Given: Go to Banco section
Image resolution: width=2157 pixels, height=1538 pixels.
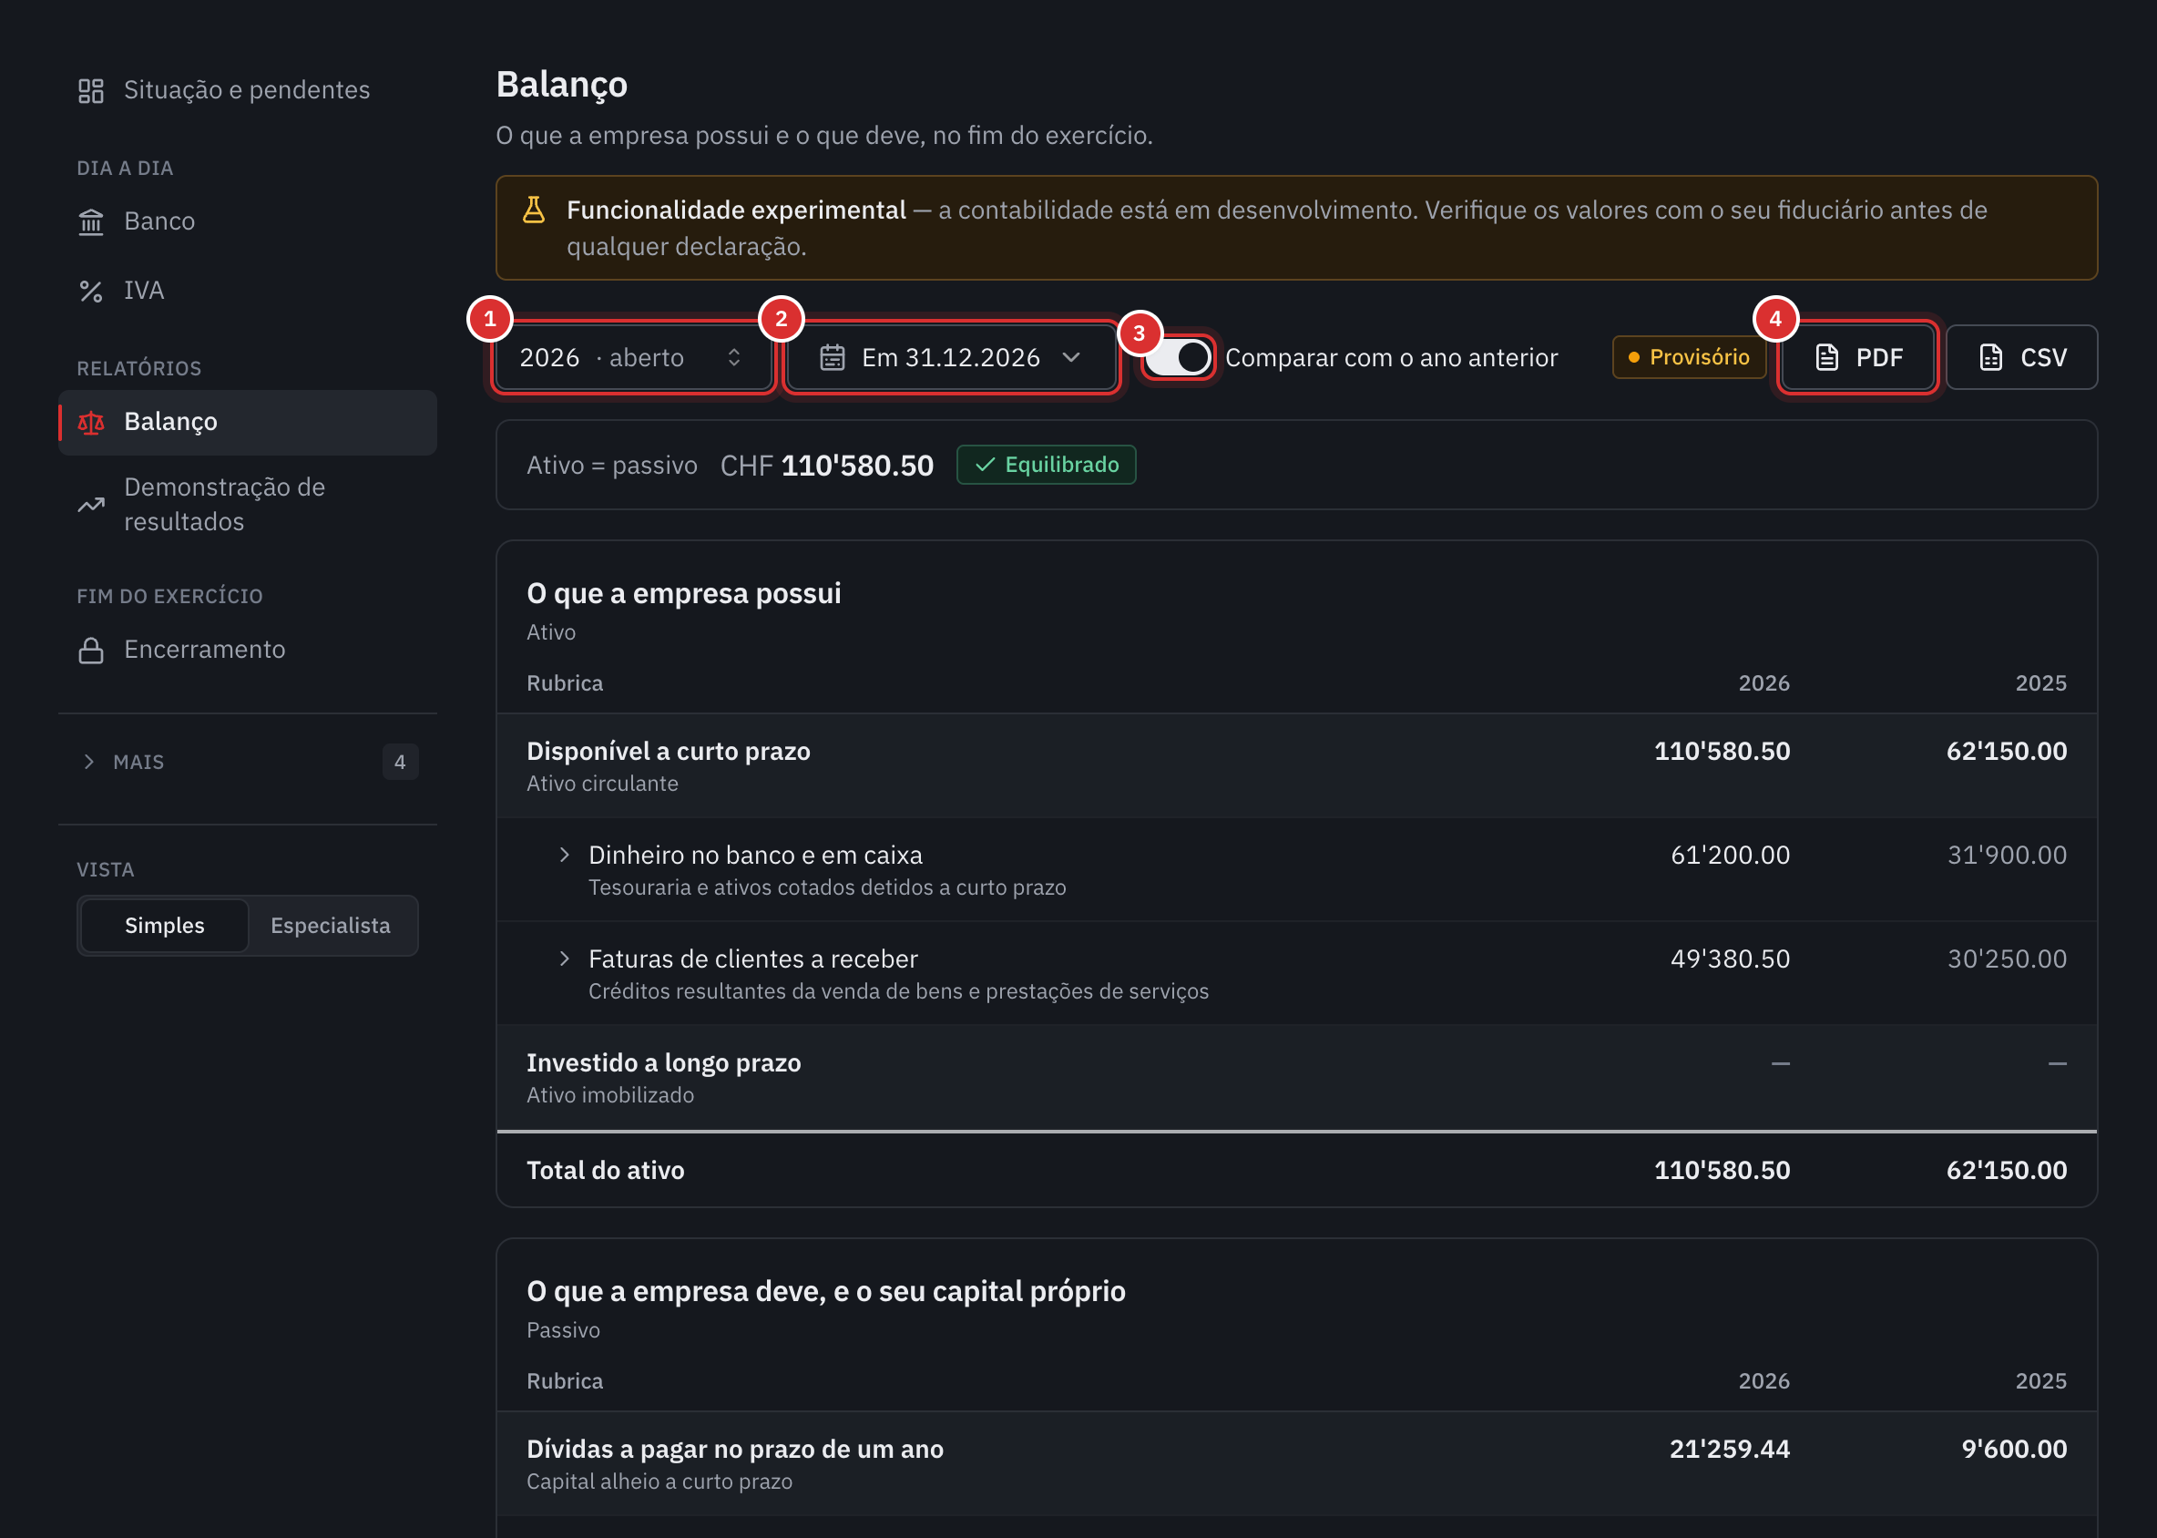Looking at the screenshot, I should [x=247, y=221].
